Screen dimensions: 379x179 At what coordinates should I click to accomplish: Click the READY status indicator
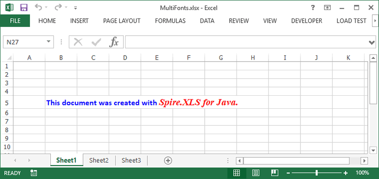coord(12,173)
